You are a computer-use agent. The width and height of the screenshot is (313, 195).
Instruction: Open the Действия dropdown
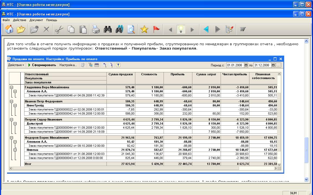pyautogui.click(x=16, y=65)
